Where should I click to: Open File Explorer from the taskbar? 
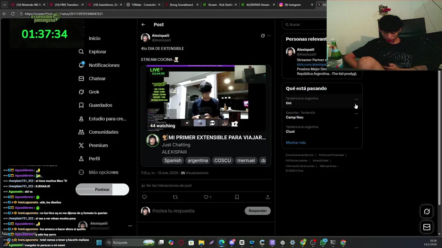coord(201,242)
